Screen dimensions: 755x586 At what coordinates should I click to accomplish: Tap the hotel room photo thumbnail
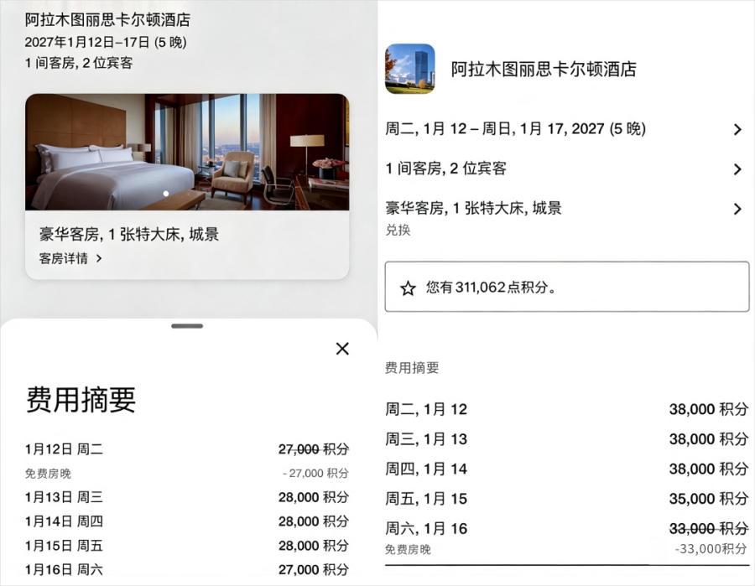coord(187,152)
